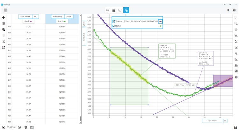Change x-axis Fluid Volume measurement

tap(212, 121)
